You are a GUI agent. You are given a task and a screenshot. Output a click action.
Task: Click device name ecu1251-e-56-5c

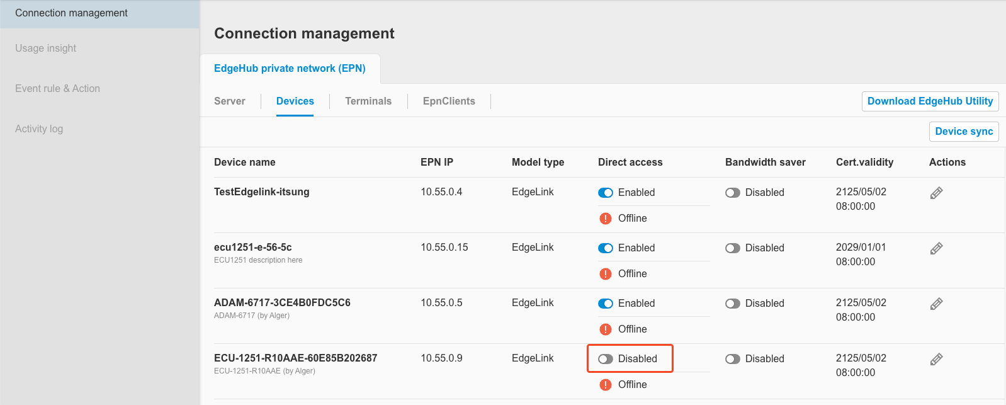[253, 248]
